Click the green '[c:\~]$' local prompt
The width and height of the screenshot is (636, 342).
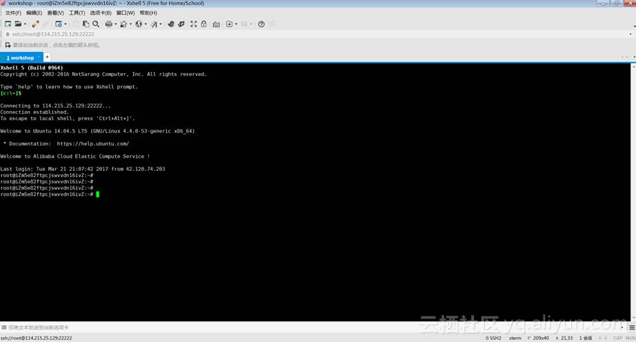coord(11,93)
